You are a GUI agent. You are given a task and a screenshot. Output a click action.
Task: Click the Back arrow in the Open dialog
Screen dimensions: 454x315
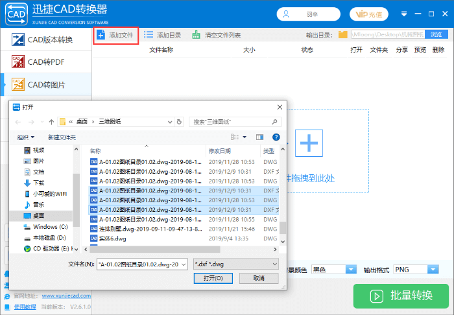coord(18,122)
